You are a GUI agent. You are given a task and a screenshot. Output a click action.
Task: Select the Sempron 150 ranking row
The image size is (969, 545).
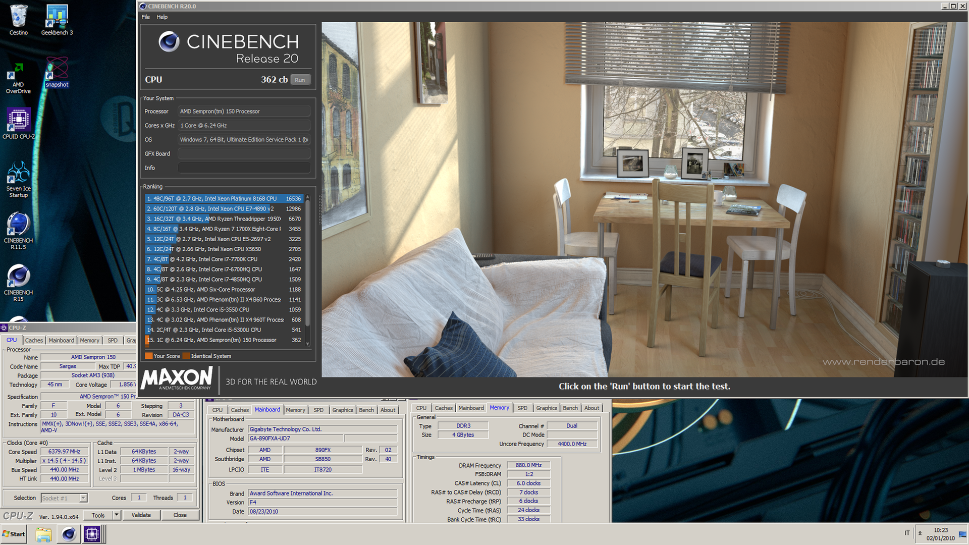pos(224,340)
